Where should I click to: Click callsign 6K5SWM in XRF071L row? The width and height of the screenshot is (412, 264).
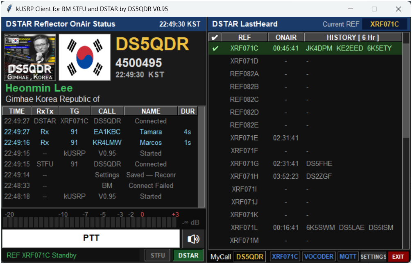tap(320, 228)
